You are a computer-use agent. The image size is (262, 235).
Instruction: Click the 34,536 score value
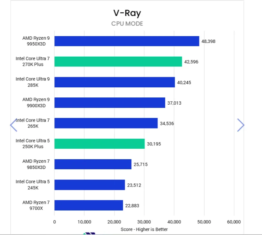[x=167, y=123]
